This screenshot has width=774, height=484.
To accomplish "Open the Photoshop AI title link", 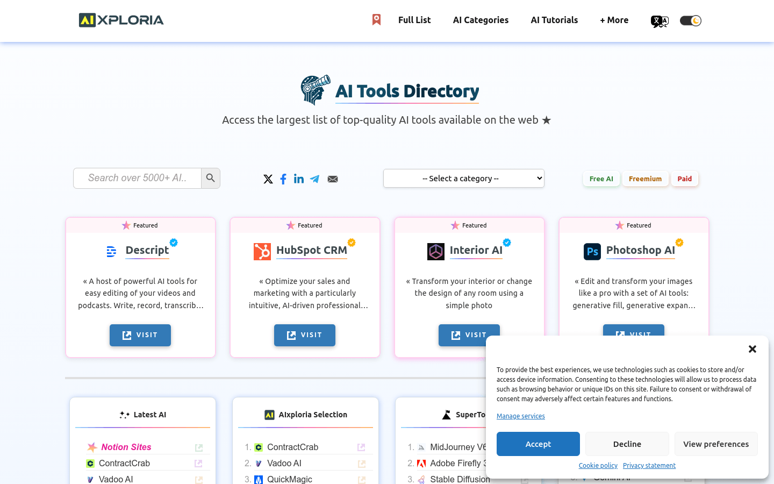I will (641, 250).
